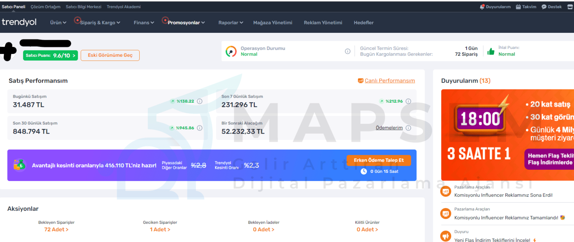574x242 pixels.
Task: Click the 848.794 TL thirty-day sales value
Action: pyautogui.click(x=31, y=131)
